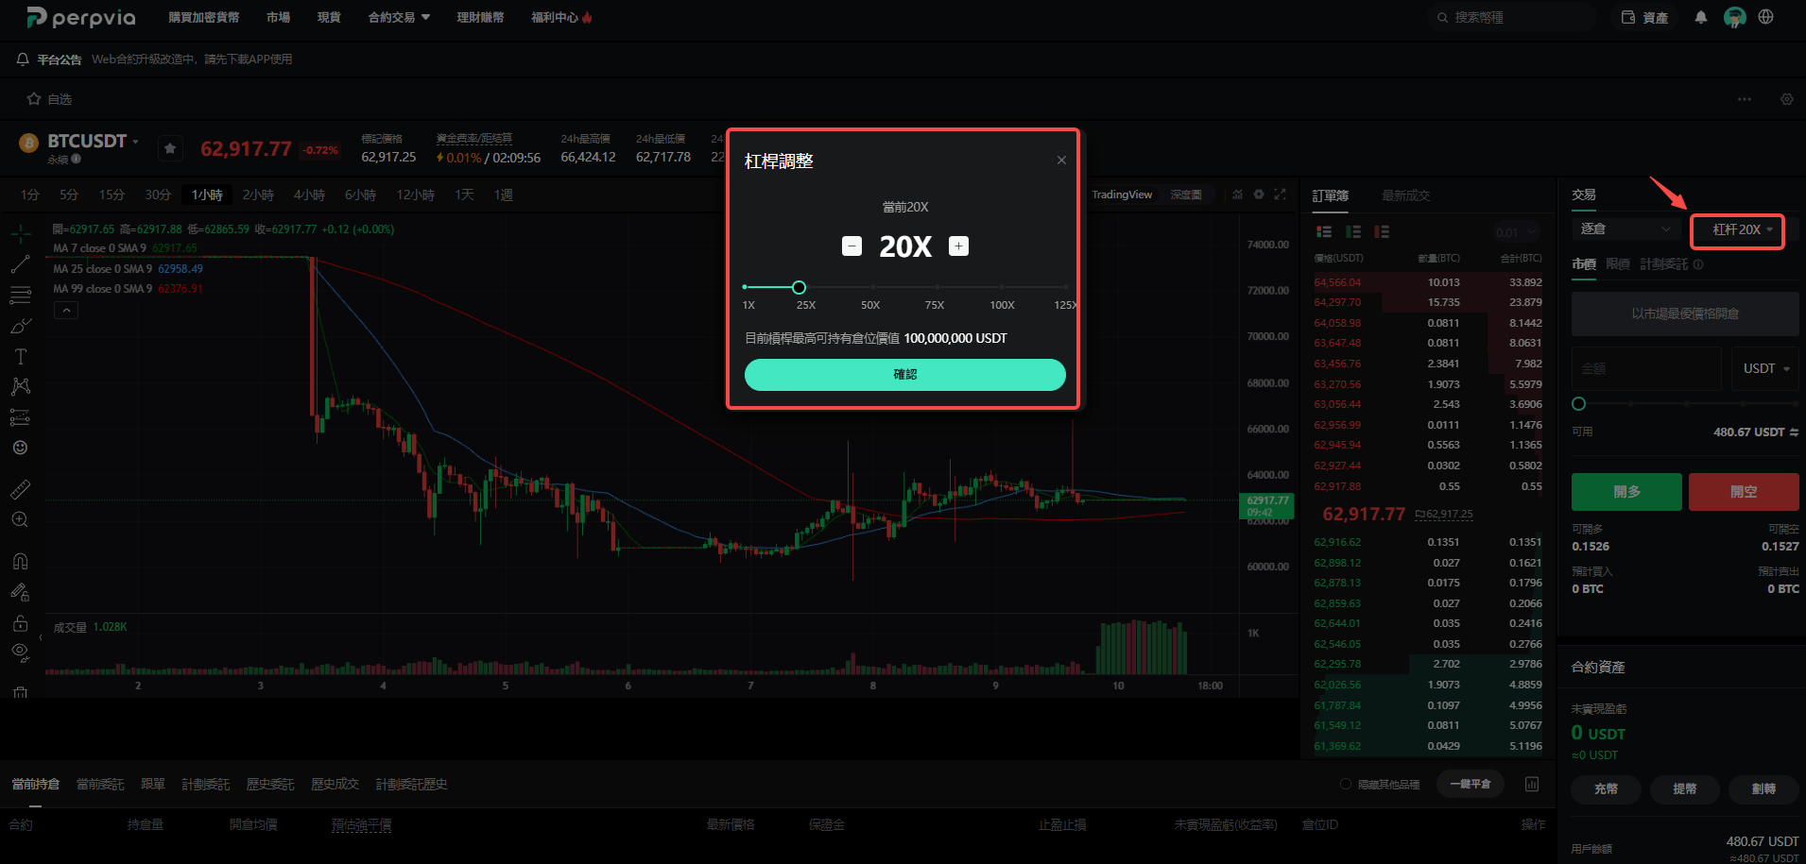Screen dimensions: 1806x864
Task: Open the leverage 20X dropdown
Action: [x=1737, y=230]
